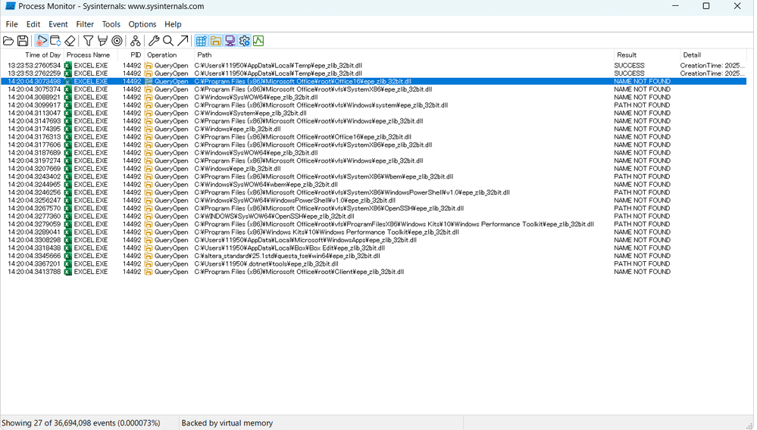Screen dimensions: 757x430
Task: Toggle the Autoscroll toolbar button
Action: (55, 41)
